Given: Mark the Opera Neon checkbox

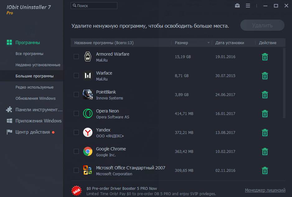Looking at the screenshot, I should click(x=76, y=113).
